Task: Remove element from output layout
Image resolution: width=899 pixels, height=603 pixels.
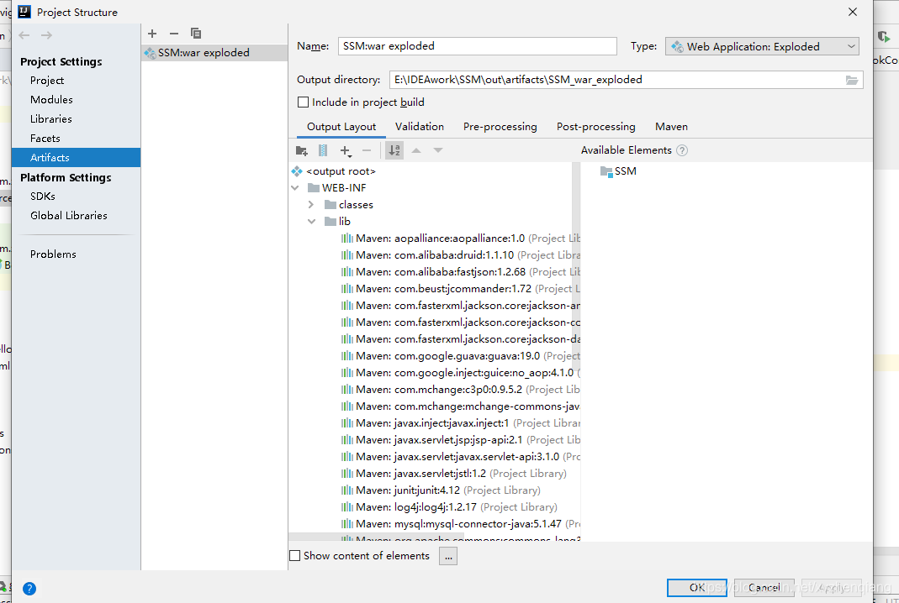Action: 367,150
